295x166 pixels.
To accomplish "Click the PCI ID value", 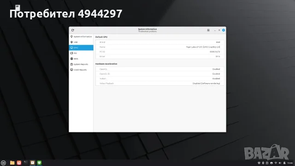I will coord(215,52).
